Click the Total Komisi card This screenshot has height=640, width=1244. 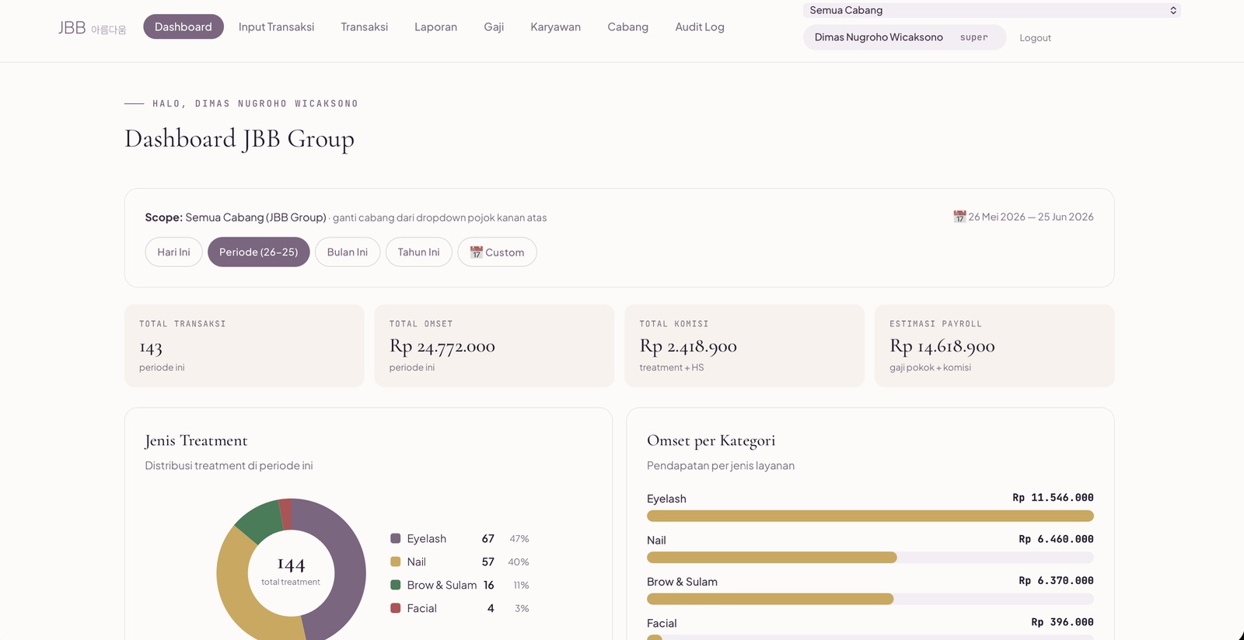[x=745, y=346]
